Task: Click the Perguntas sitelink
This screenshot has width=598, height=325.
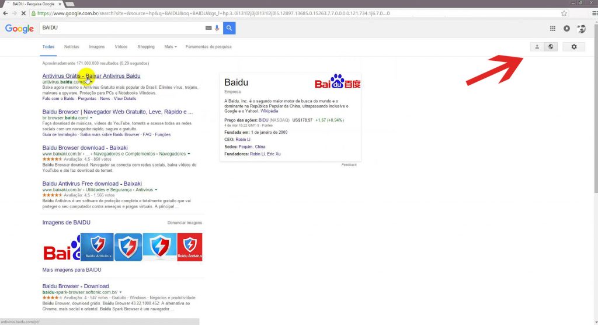Action: (x=88, y=99)
